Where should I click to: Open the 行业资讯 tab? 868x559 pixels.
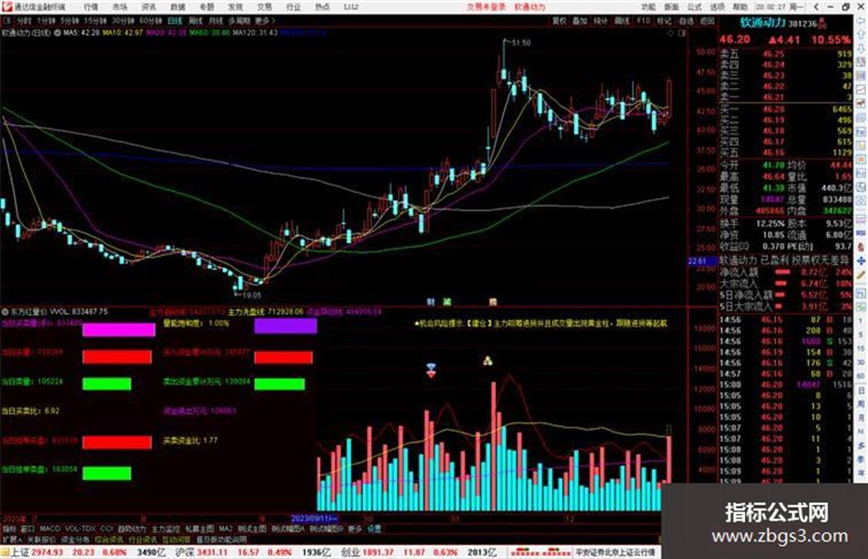142,540
